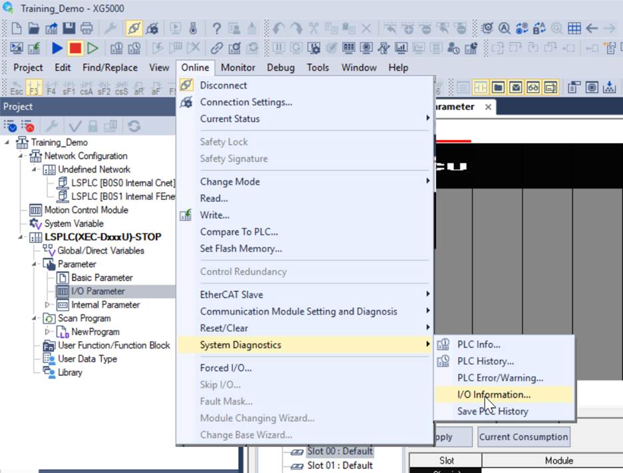Toggle the highlighted folder view icon
Viewport: 623px width, 473px height.
tap(499, 87)
